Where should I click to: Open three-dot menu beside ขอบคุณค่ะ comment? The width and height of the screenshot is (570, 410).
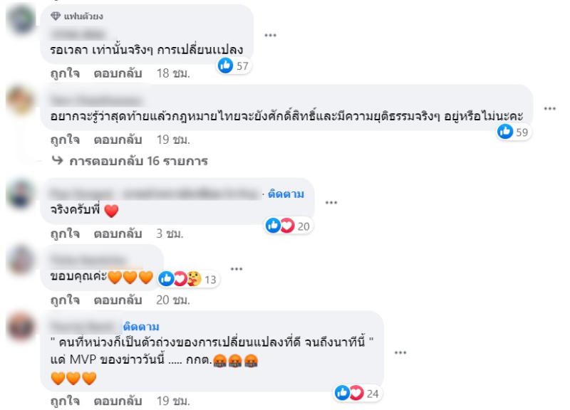(237, 269)
